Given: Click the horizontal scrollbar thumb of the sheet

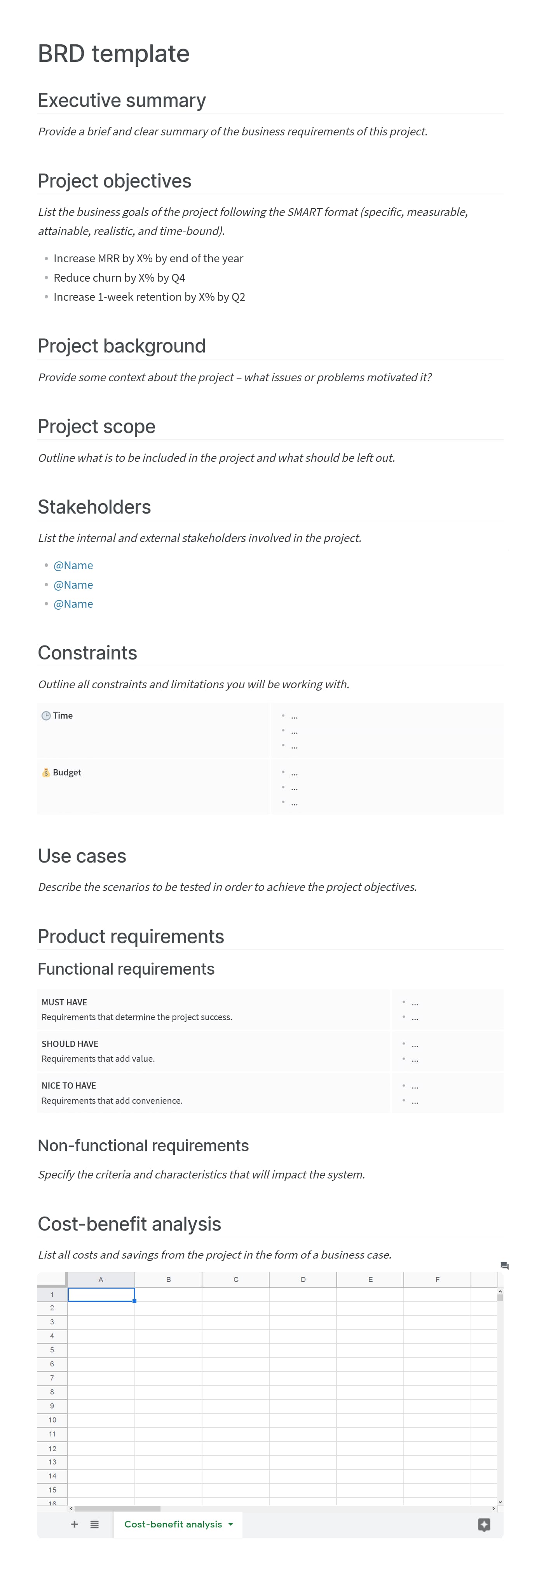Looking at the screenshot, I should pos(117,1508).
